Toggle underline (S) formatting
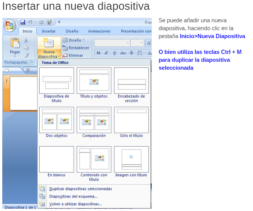 [x=114, y=53]
